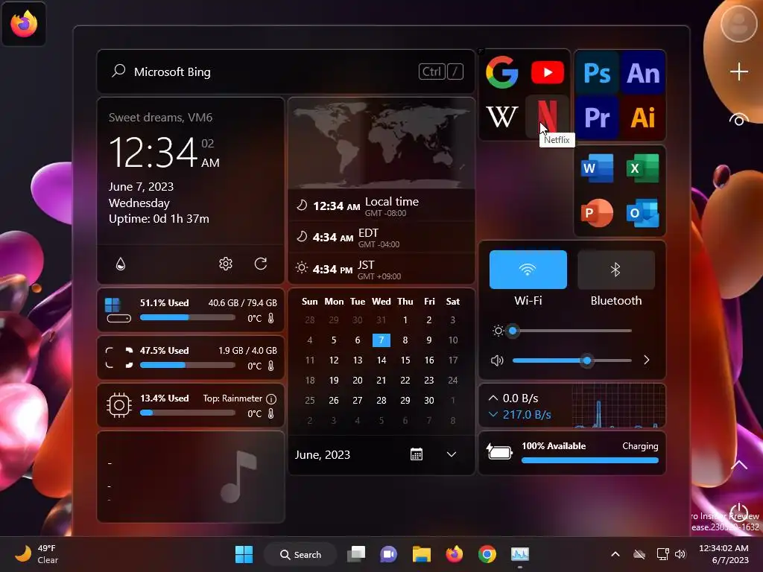Viewport: 763px width, 572px height.
Task: Select June 15 in the calendar
Action: click(405, 360)
